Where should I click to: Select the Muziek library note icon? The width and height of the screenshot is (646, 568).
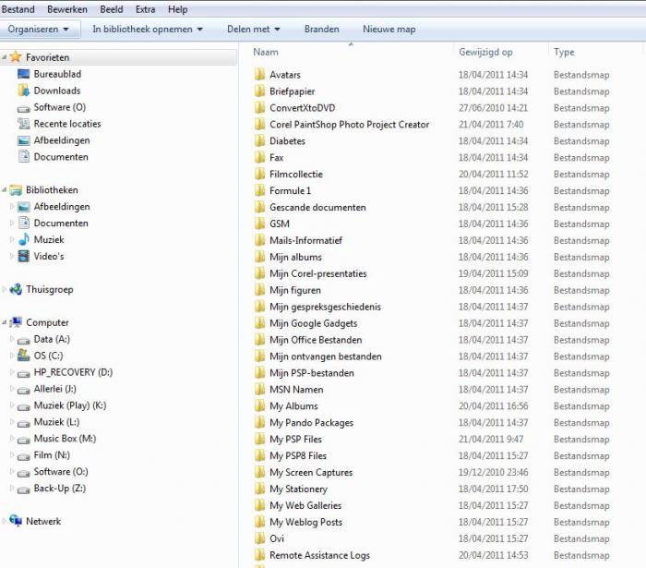click(24, 239)
